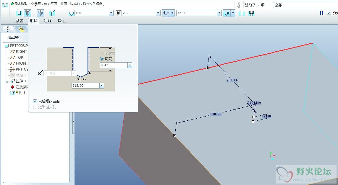Screen dimensions: 338x185
Task: Click drag handle on red top edge
Action: click(207, 68)
